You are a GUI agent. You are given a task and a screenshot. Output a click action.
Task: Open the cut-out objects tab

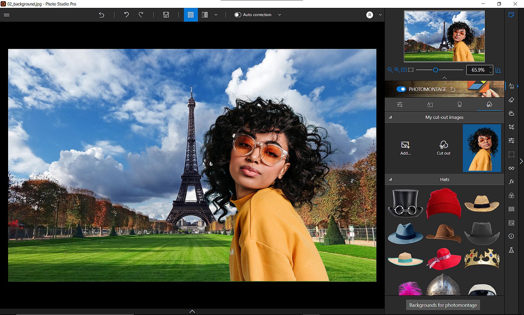click(x=489, y=104)
